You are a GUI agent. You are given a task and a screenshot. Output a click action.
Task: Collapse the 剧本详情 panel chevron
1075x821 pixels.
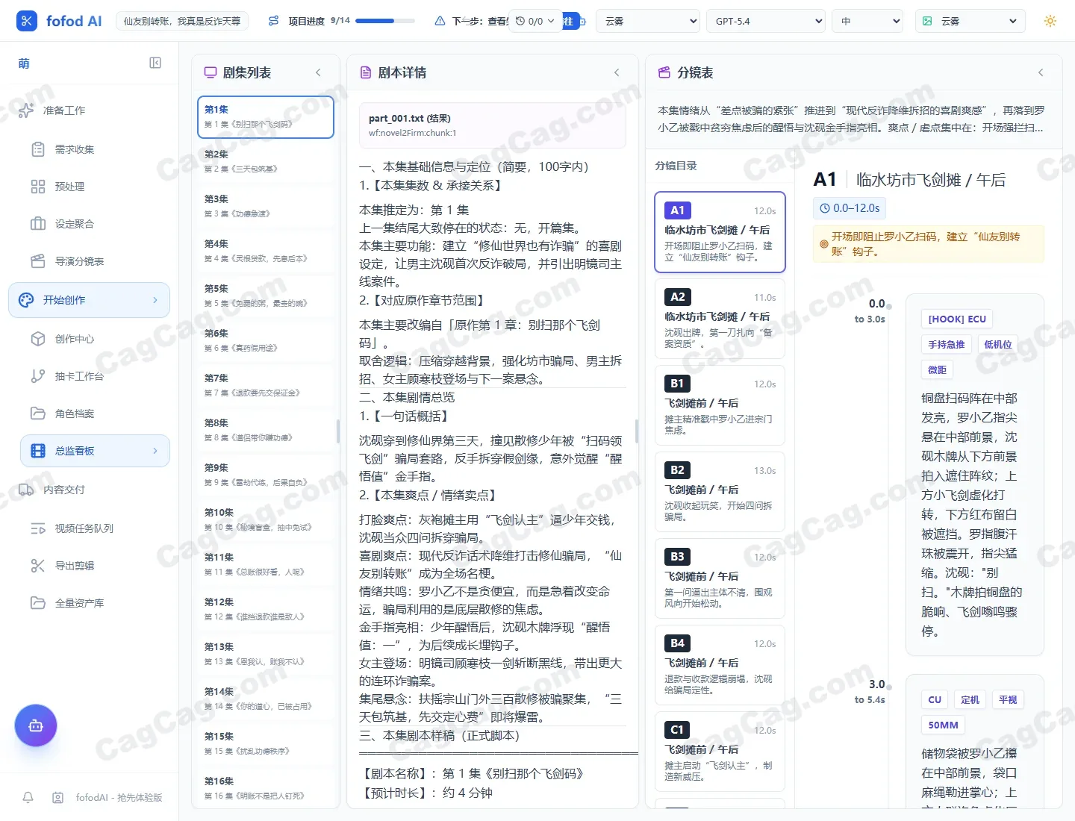[x=617, y=72]
